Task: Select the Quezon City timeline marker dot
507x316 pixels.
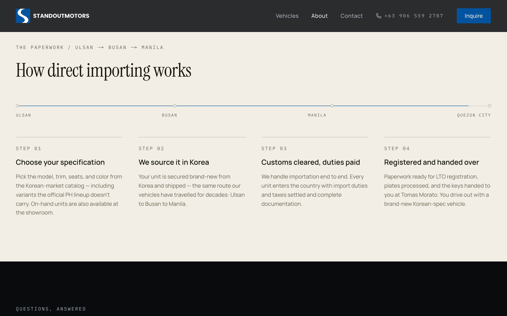Action: (x=489, y=106)
